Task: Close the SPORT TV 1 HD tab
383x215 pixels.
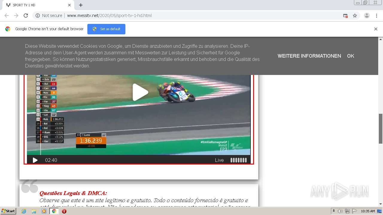Action: coord(69,5)
